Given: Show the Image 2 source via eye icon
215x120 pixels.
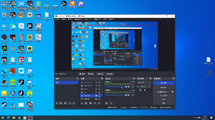Looking at the screenshot, I should pos(96,89).
